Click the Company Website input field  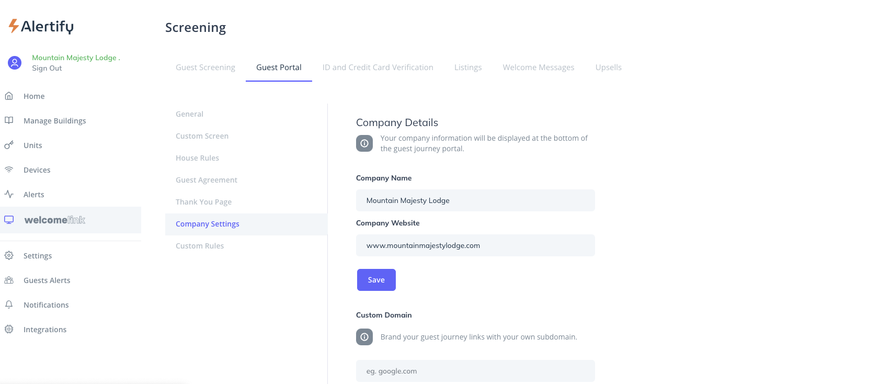click(x=475, y=245)
